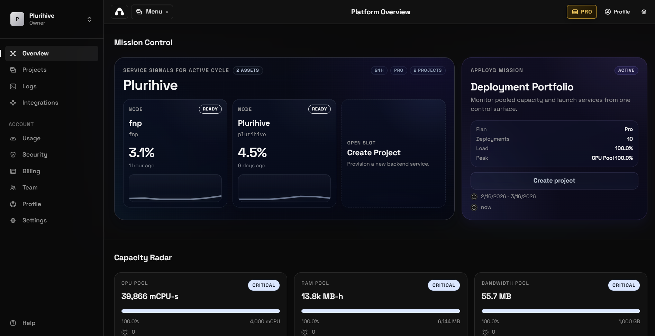The width and height of the screenshot is (655, 336).
Task: Click the sidebar Settings gear icon
Action: click(x=13, y=221)
